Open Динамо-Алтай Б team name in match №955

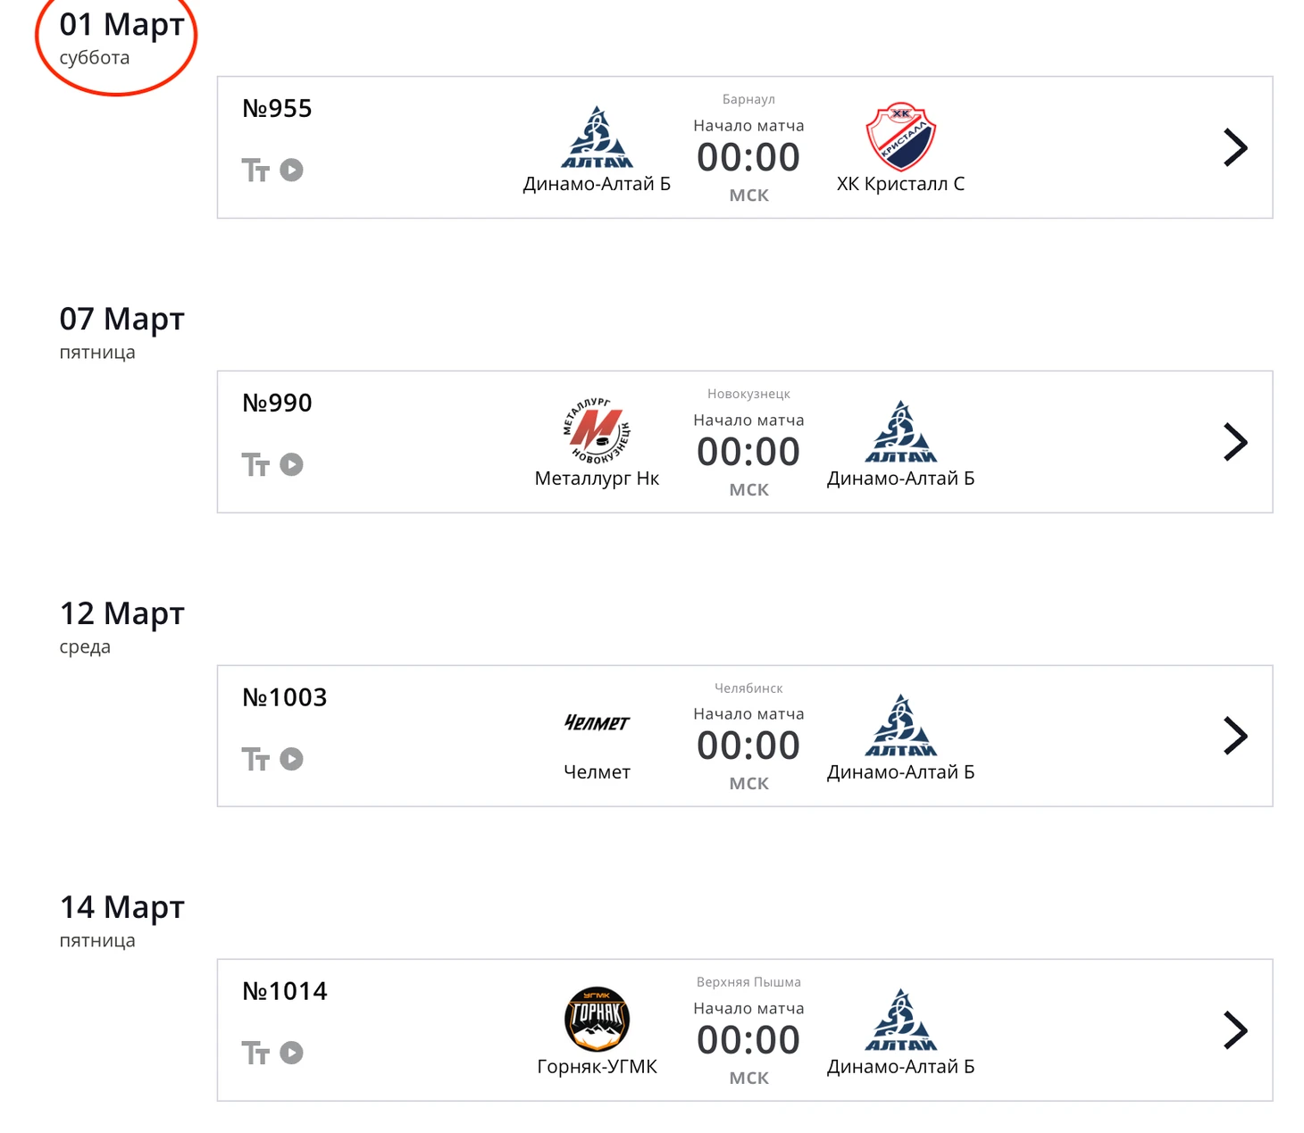tap(597, 184)
